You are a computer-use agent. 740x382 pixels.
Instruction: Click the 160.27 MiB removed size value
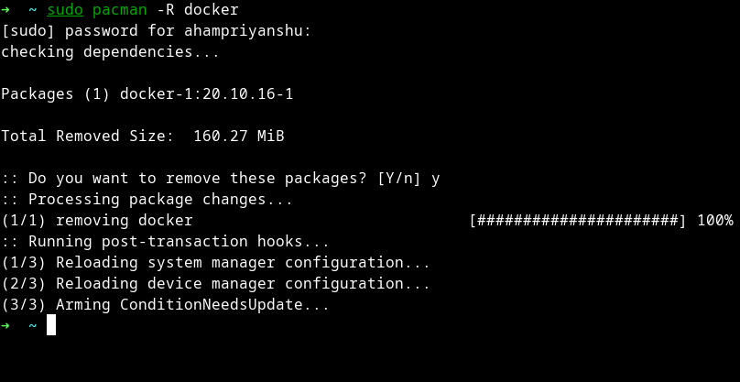click(x=238, y=136)
